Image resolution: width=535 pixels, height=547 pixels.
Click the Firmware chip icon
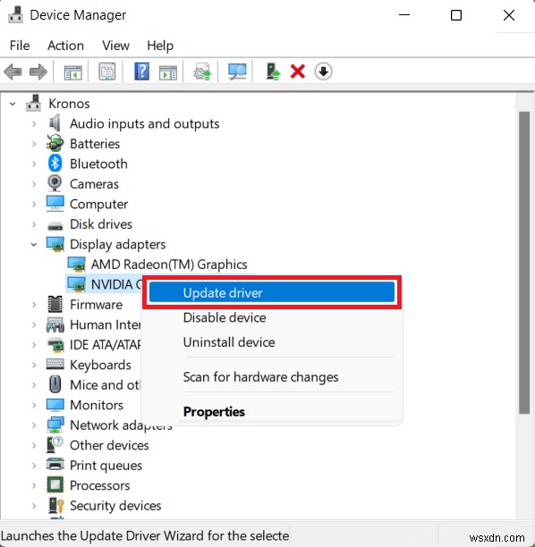[x=55, y=304]
